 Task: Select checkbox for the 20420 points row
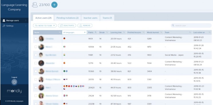coord(35,88)
